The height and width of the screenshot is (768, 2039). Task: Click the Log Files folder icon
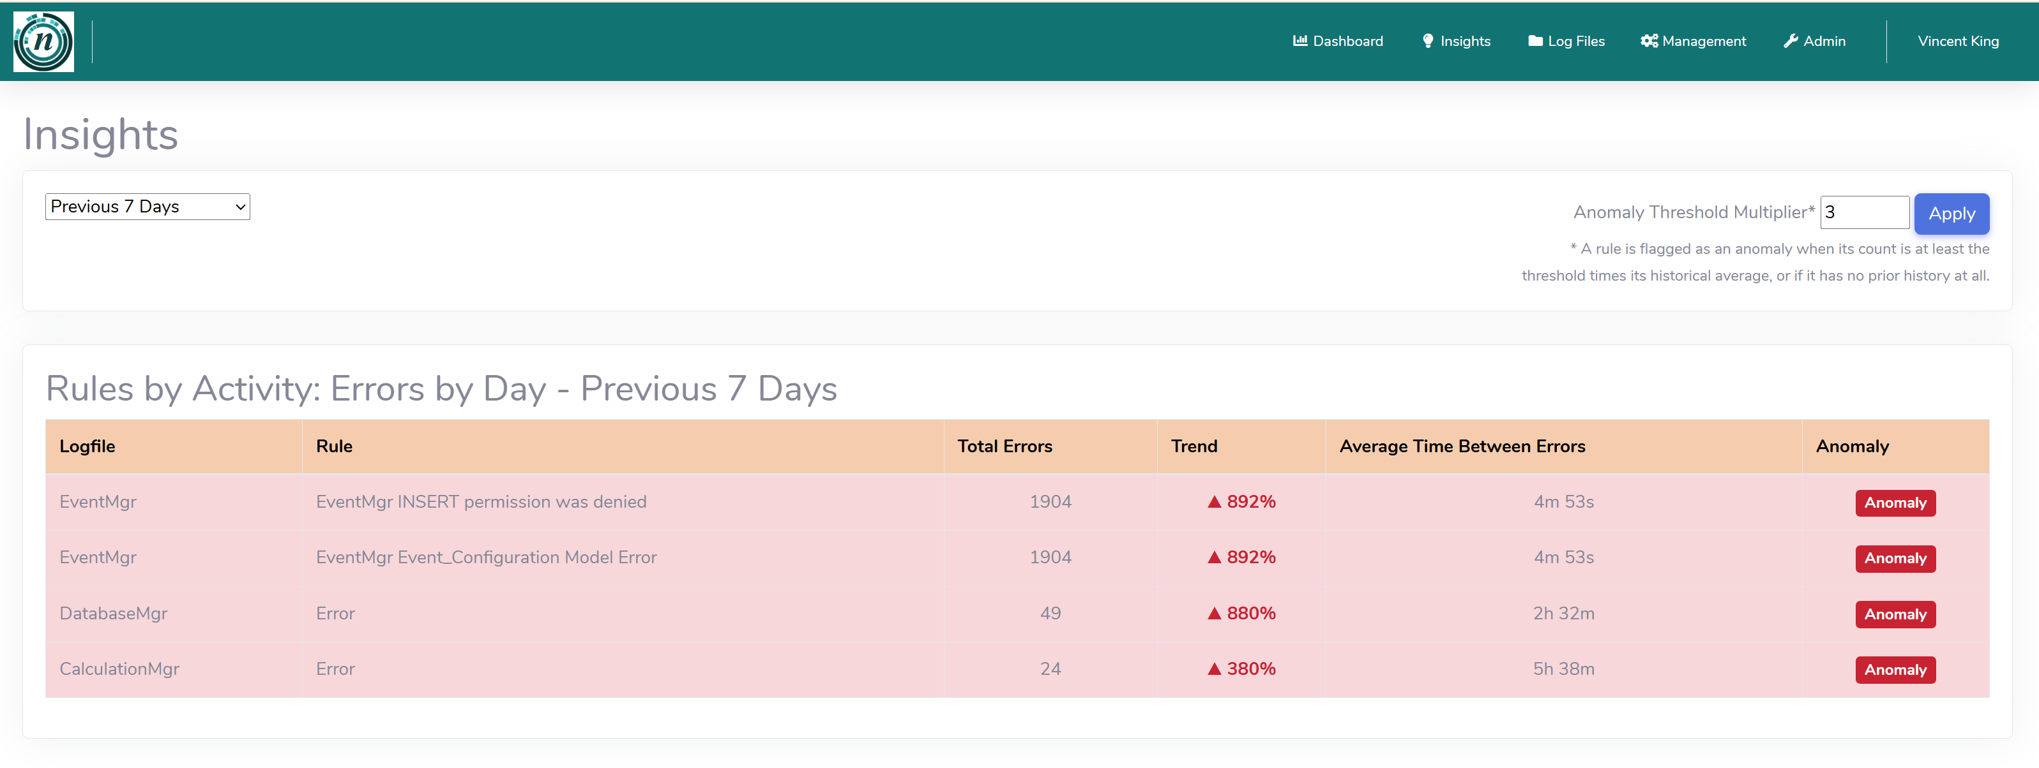coord(1535,41)
